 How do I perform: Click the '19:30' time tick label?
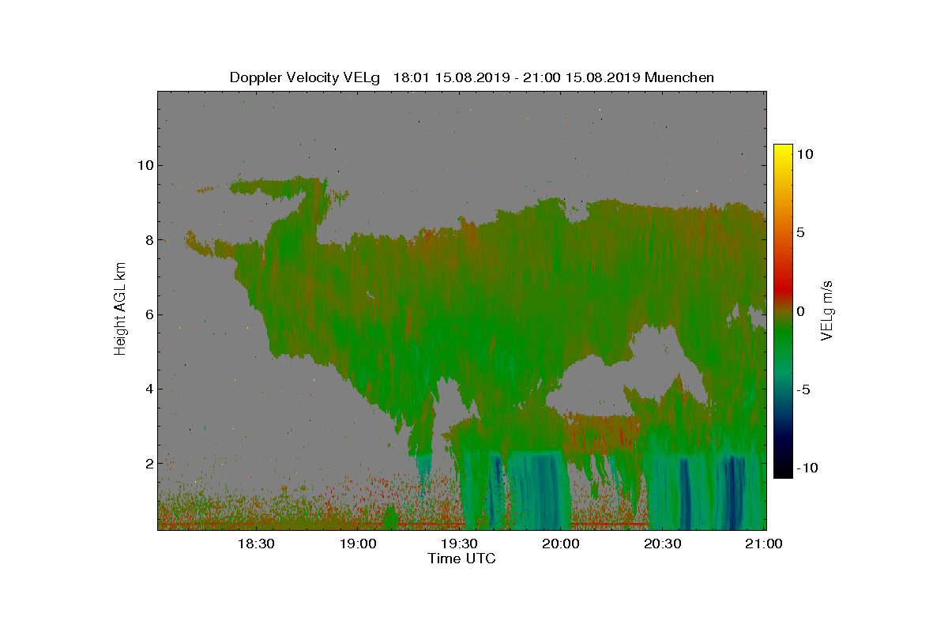click(x=460, y=544)
